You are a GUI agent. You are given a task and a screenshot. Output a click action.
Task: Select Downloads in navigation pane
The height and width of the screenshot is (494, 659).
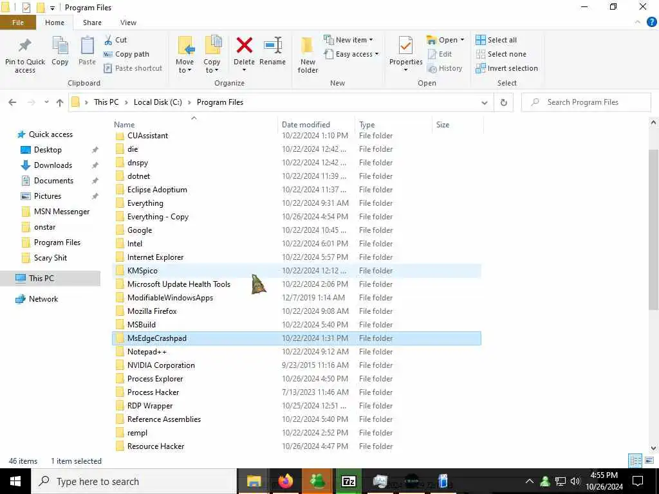click(53, 165)
